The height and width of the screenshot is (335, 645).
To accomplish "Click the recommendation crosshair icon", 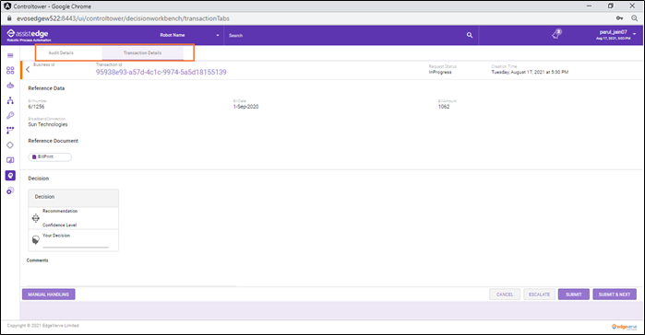I will pos(36,218).
